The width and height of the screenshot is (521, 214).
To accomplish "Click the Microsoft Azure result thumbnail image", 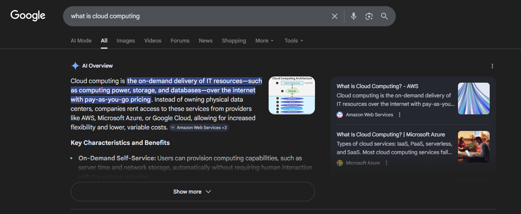I will click(474, 147).
